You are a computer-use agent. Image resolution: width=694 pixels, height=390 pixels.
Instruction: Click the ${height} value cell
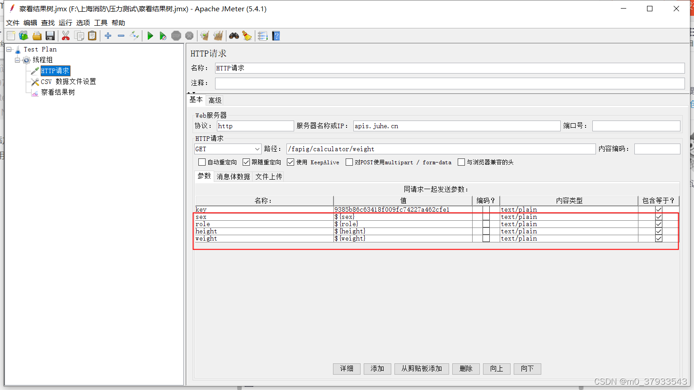(x=403, y=231)
